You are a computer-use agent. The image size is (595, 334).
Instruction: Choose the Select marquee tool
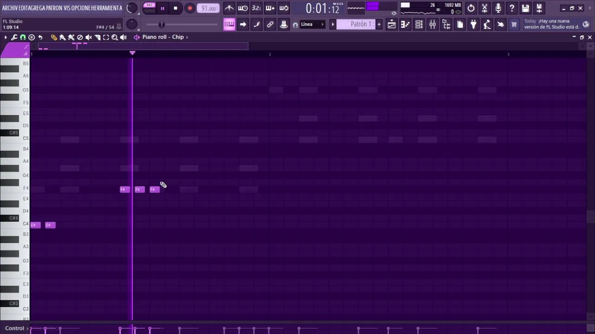pos(106,37)
